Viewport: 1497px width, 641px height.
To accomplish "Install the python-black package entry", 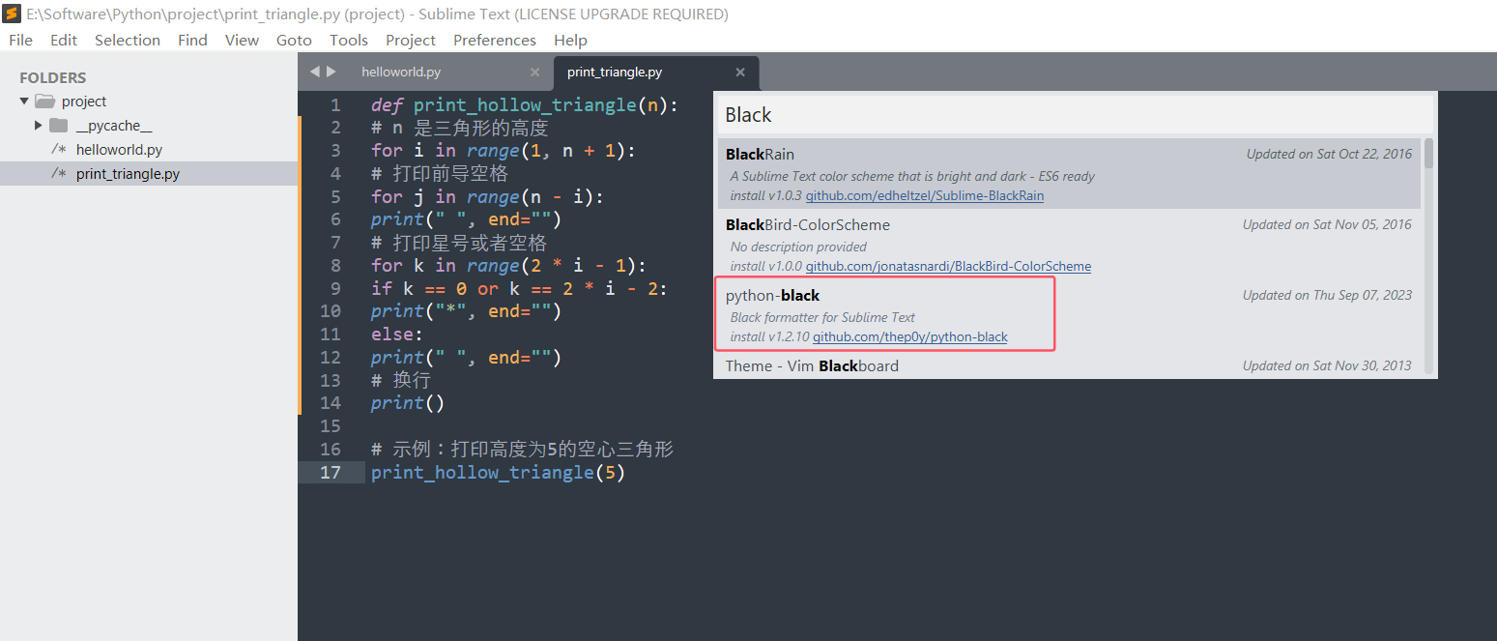I will tap(1070, 315).
